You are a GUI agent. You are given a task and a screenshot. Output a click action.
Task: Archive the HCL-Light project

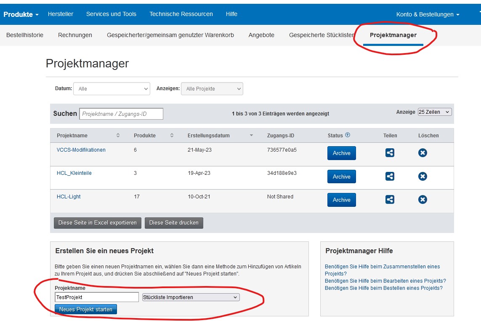(341, 200)
